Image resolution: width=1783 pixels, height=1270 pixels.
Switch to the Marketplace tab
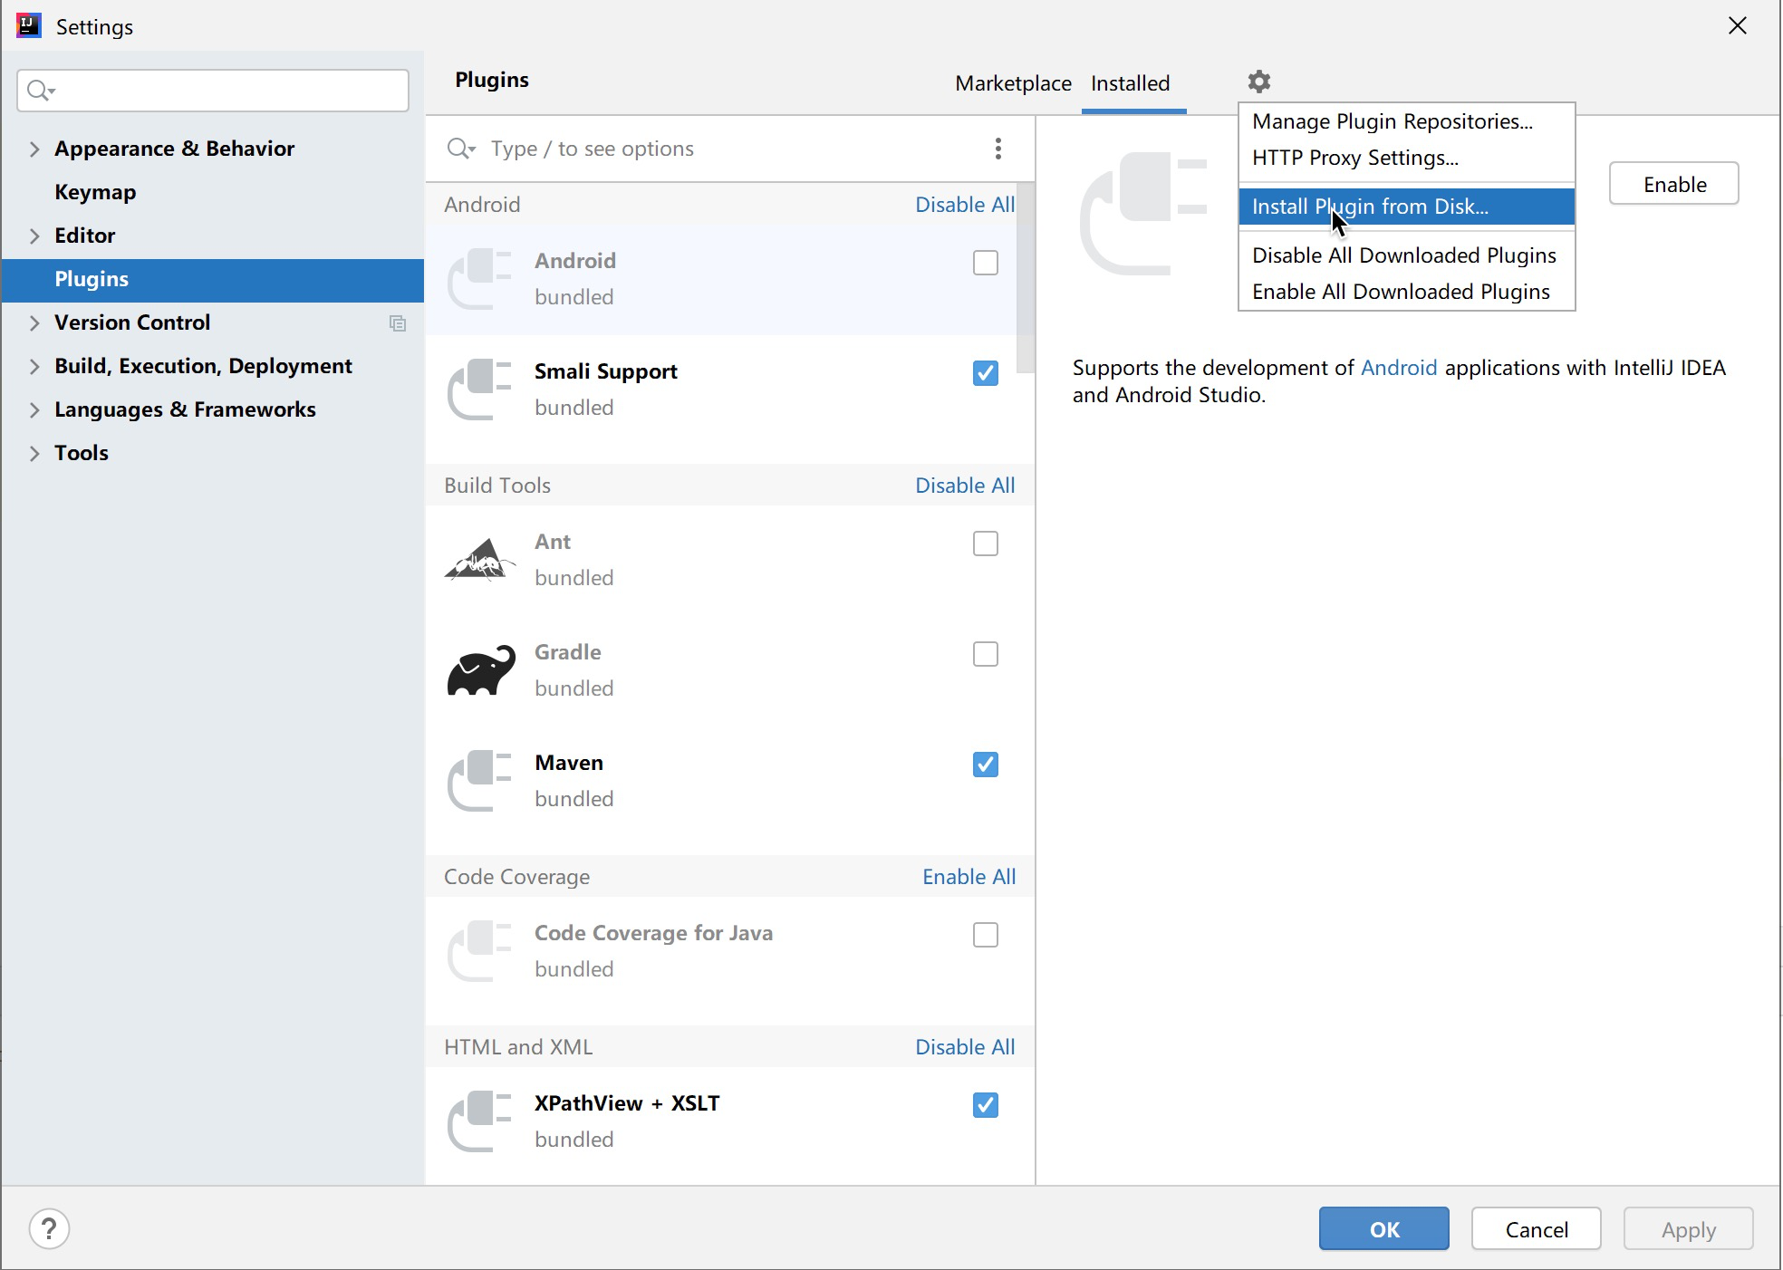point(1012,83)
